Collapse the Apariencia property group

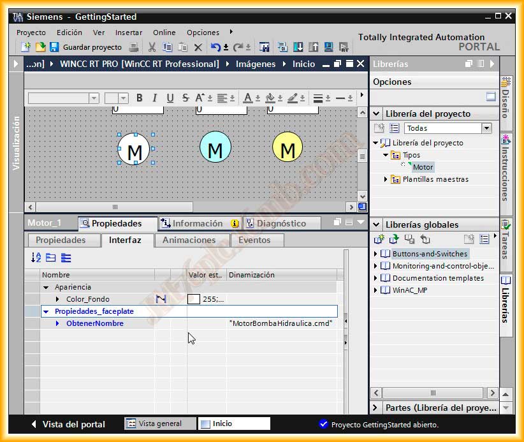pyautogui.click(x=46, y=288)
